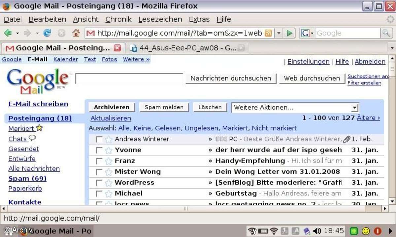The width and height of the screenshot is (396, 237).
Task: Star the Andreas Winterer message
Action: [109, 139]
